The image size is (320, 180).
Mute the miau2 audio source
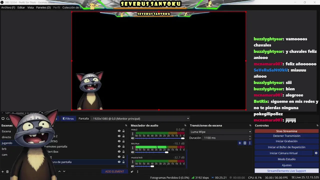(133, 138)
